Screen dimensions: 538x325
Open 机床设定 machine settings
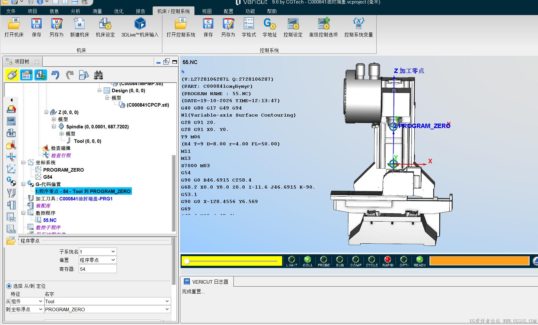pyautogui.click(x=105, y=24)
